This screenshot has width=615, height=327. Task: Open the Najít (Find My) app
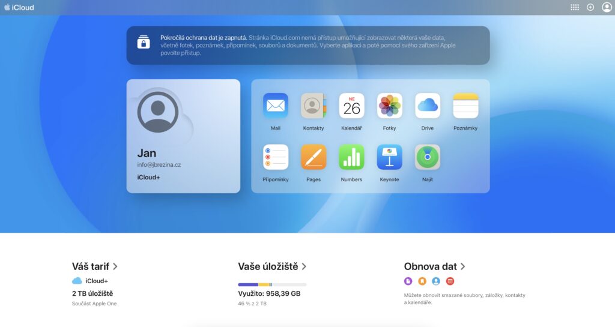click(x=428, y=157)
